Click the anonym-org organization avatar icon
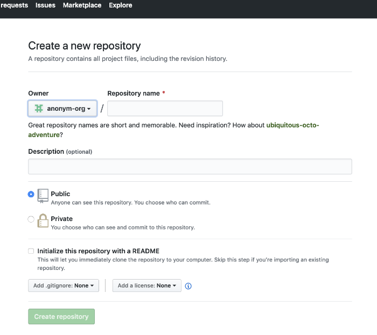Image resolution: width=377 pixels, height=335 pixels. 39,109
